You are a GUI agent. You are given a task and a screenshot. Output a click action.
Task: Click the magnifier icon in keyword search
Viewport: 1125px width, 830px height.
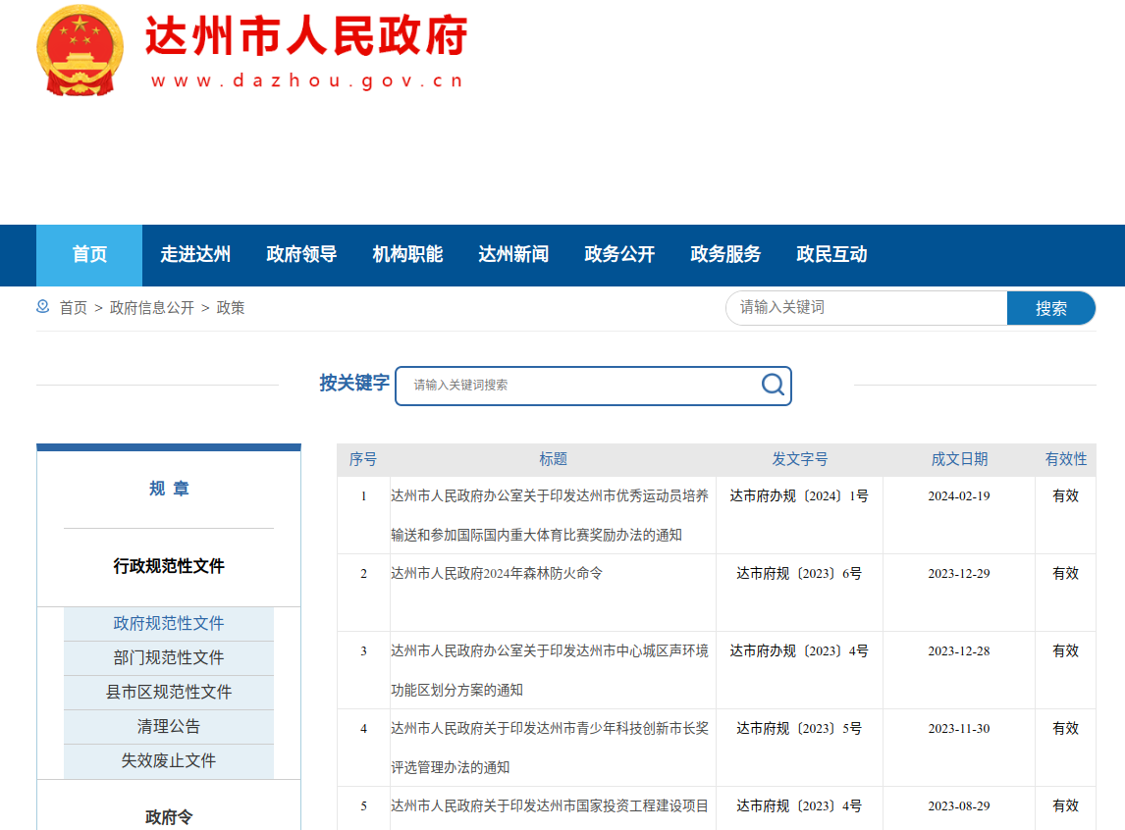773,385
